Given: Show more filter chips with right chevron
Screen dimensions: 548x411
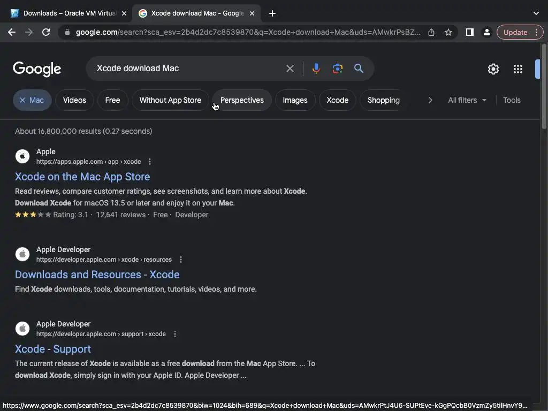Looking at the screenshot, I should coord(430,100).
